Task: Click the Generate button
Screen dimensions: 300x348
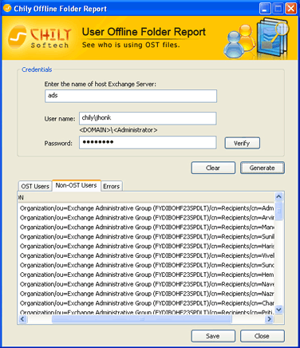Action: pyautogui.click(x=262, y=168)
